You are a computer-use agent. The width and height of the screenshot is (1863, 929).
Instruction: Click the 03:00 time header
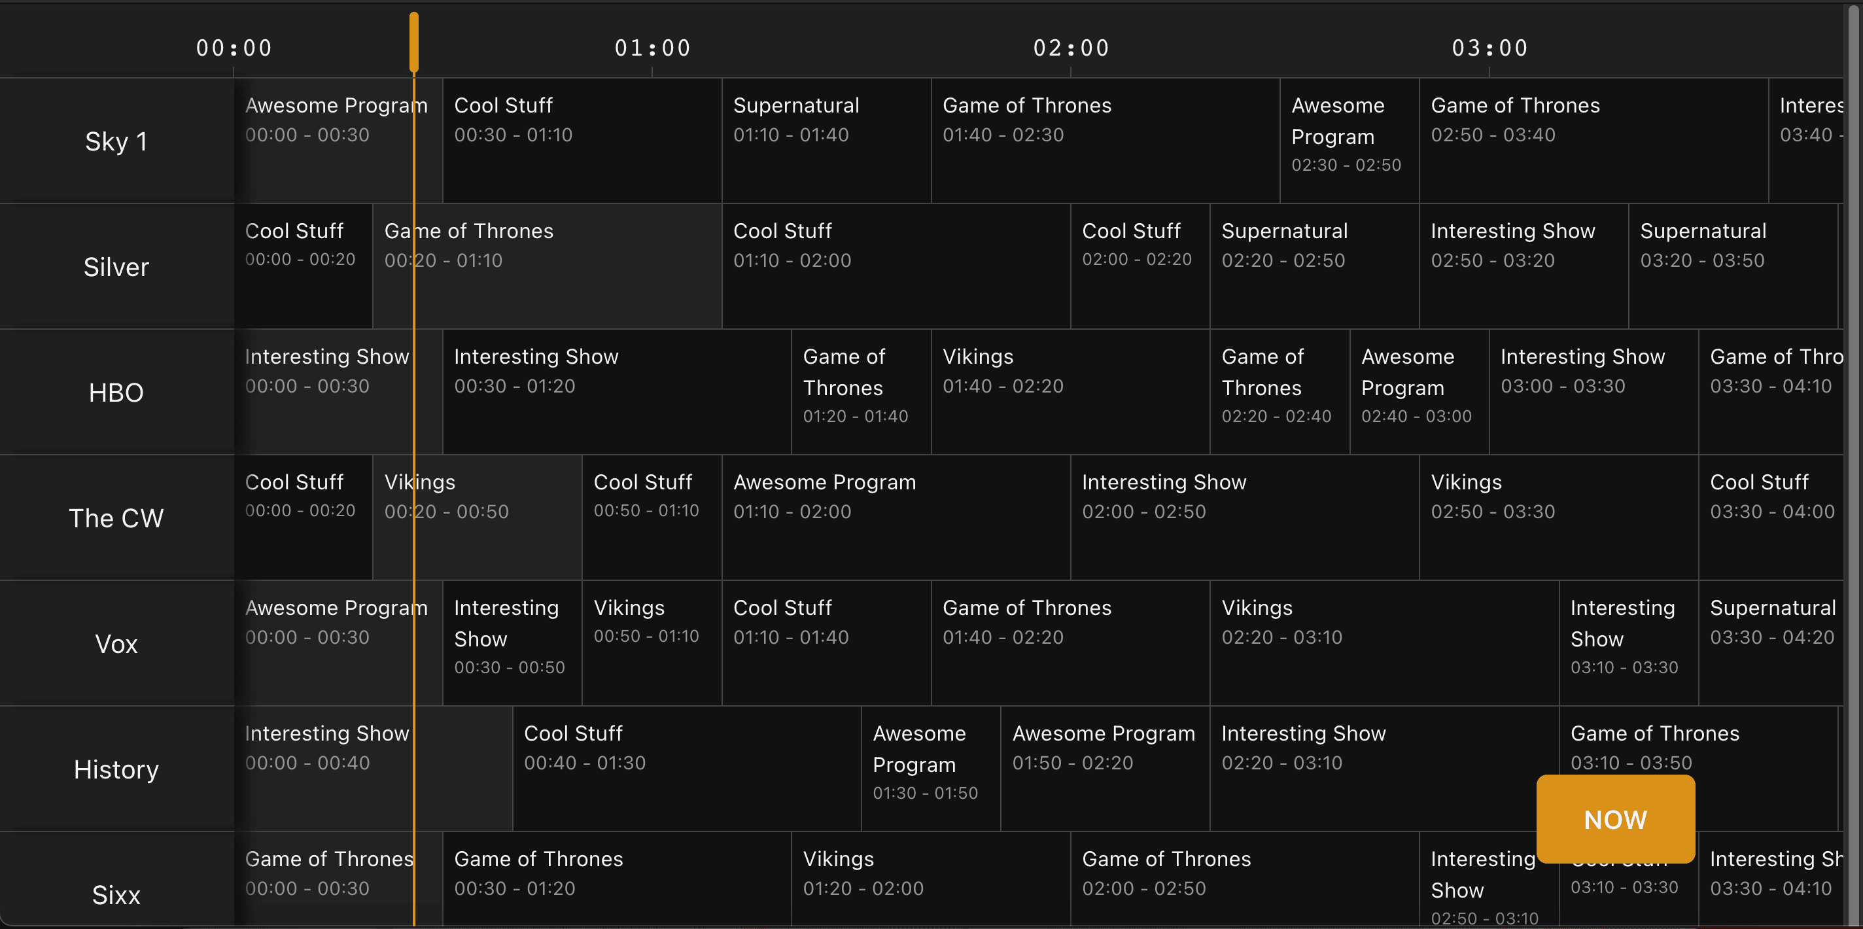tap(1490, 47)
